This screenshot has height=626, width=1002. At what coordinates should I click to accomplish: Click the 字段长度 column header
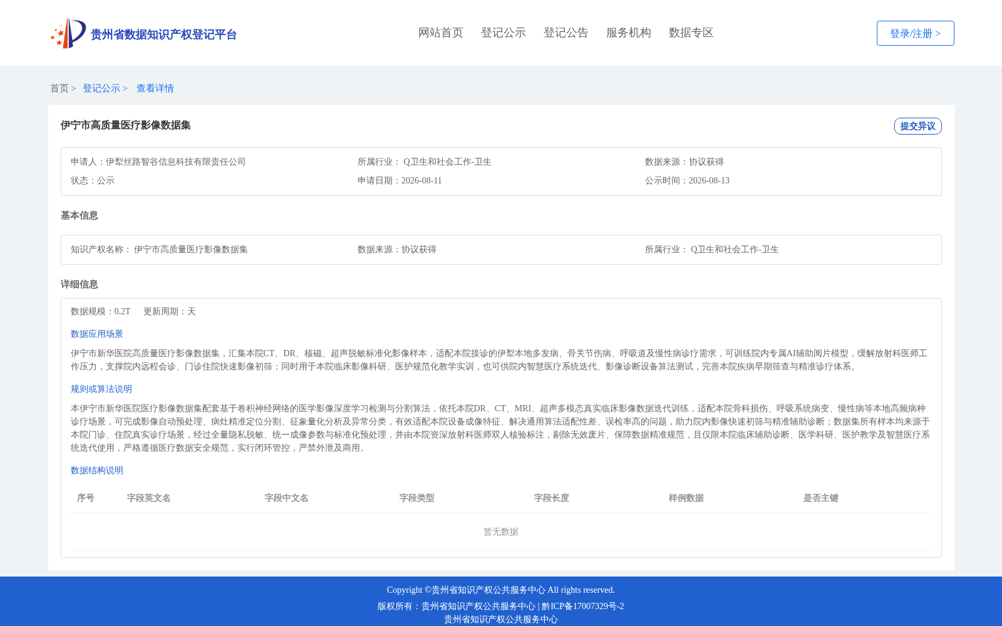tap(552, 498)
